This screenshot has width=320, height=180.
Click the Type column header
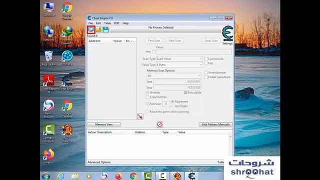pos(165,132)
